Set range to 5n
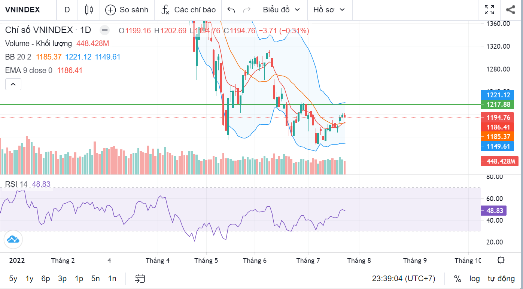The width and height of the screenshot is (523, 289). pos(95,279)
